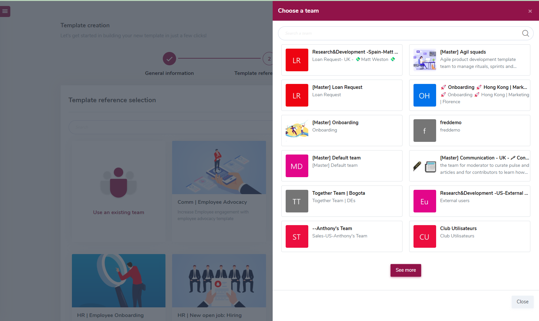Open the hamburger menu icon
The image size is (539, 321).
pyautogui.click(x=5, y=11)
